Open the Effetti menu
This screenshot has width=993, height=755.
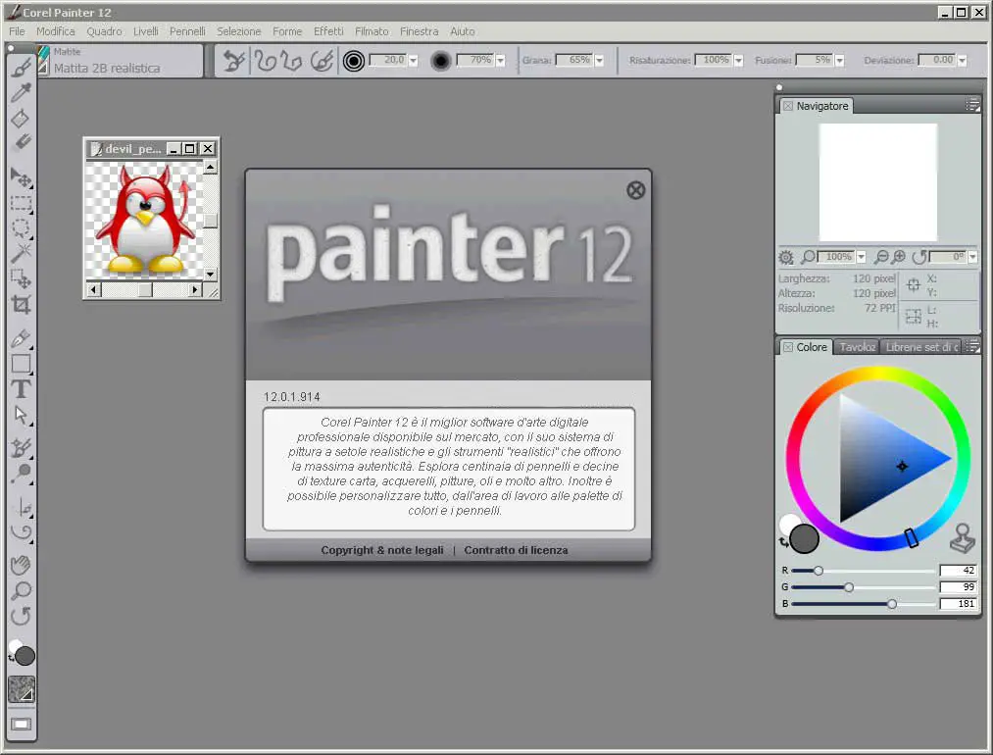pyautogui.click(x=328, y=31)
